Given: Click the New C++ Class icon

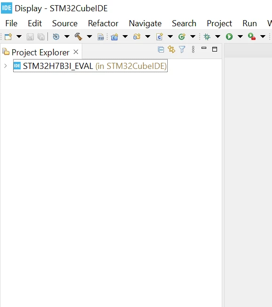Looking at the screenshot, I should 182,37.
